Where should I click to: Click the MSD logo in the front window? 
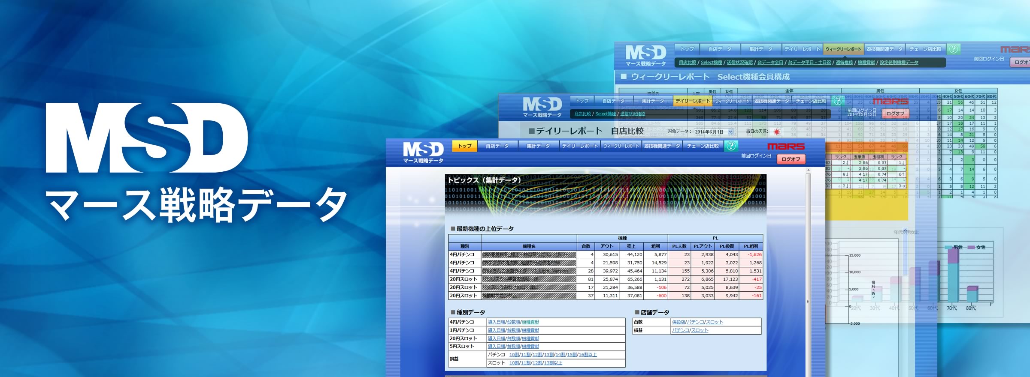point(423,152)
